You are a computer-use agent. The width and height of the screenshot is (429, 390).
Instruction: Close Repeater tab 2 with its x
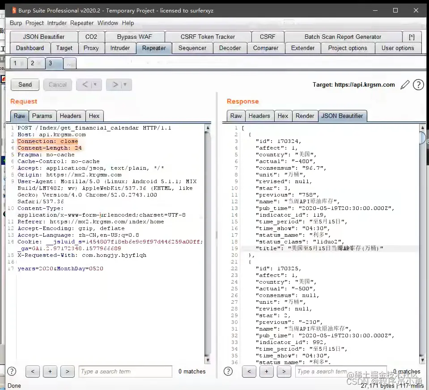(x=39, y=64)
